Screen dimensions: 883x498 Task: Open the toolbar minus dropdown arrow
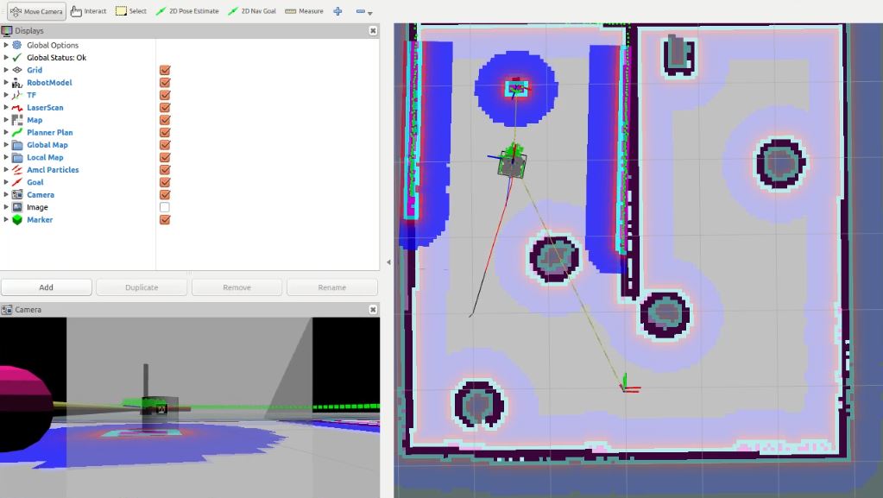(370, 13)
